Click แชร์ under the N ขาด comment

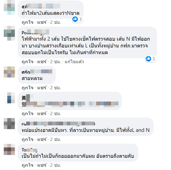(42, 22)
